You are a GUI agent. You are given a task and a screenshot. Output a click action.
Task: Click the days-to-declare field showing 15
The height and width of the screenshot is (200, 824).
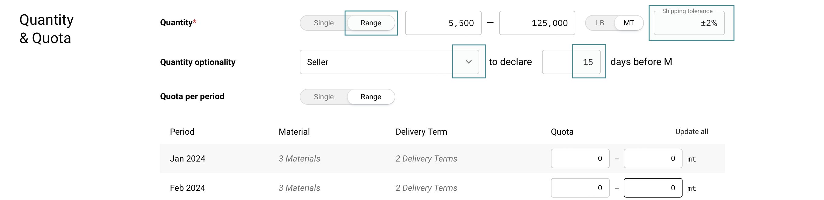click(571, 62)
